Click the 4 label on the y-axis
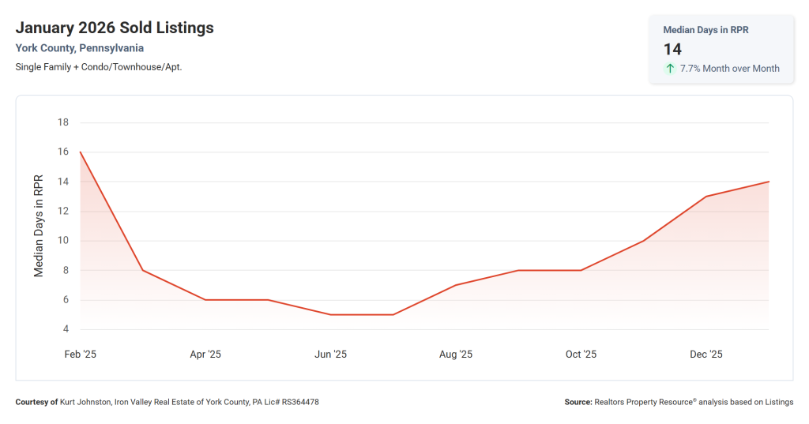 click(x=66, y=329)
